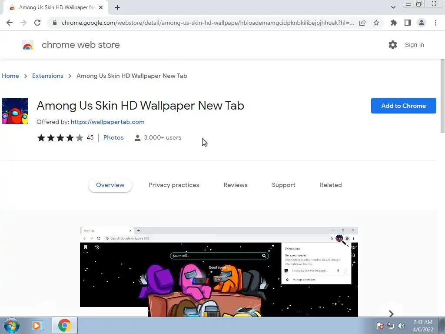Share this page via the share icon
This screenshot has height=334, width=445.
click(362, 23)
